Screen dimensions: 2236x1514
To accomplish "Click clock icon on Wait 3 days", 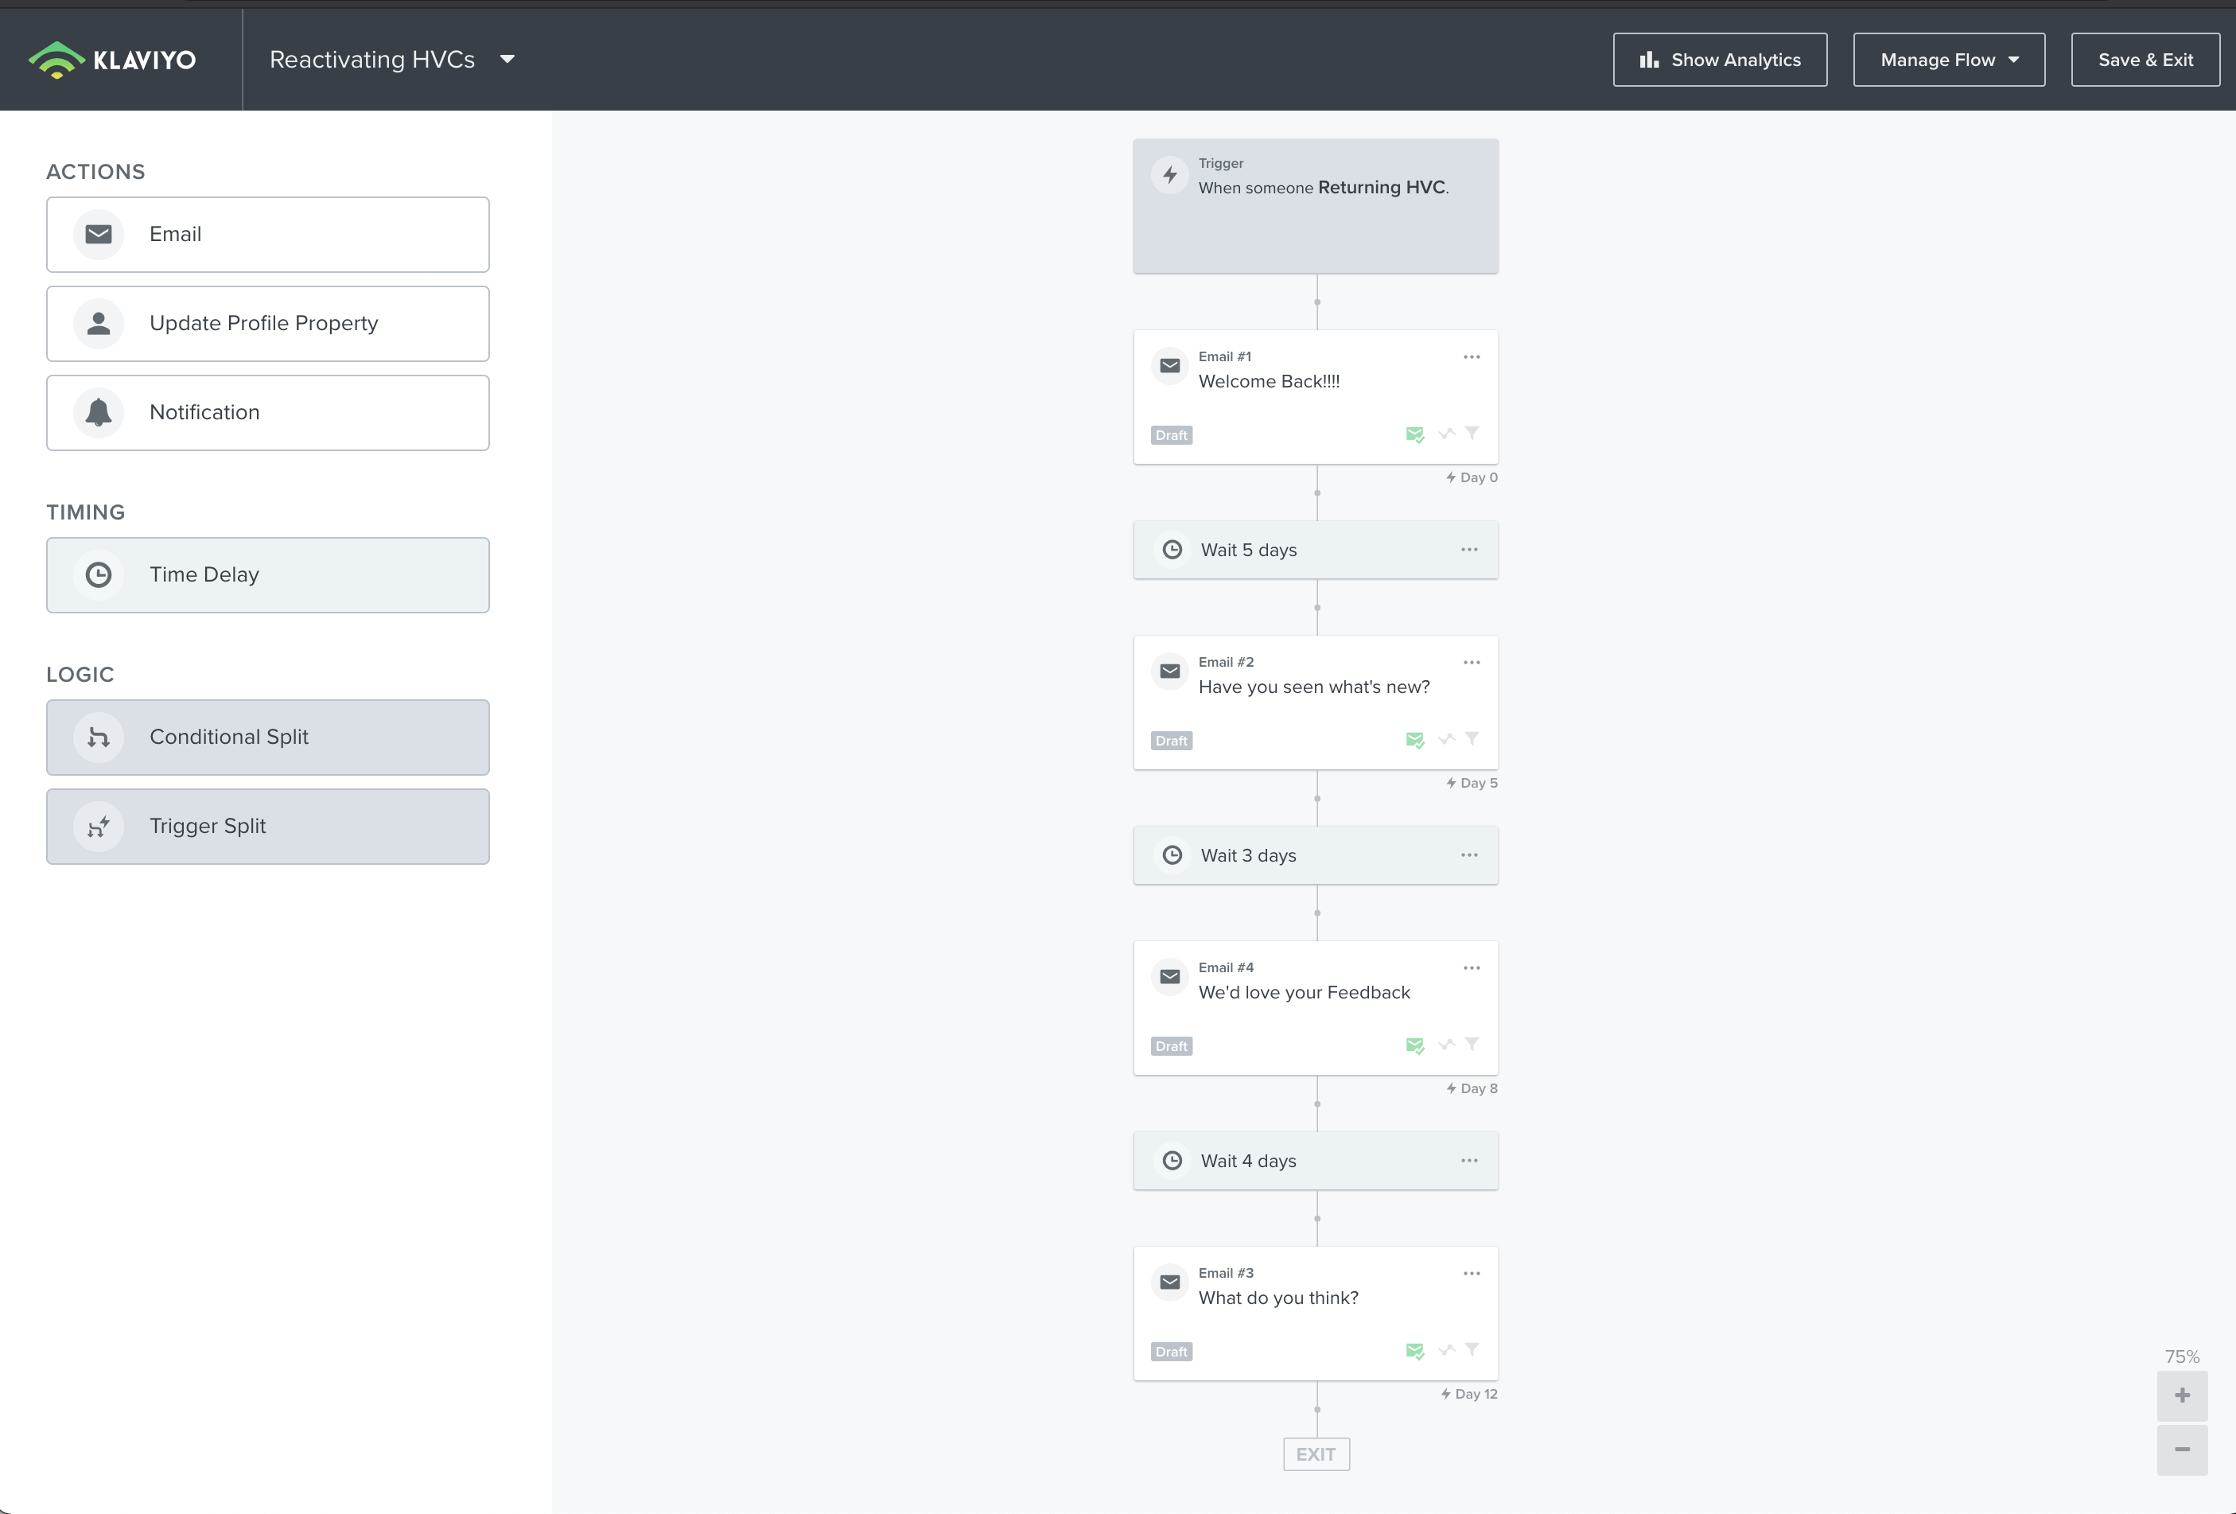I will 1172,854.
